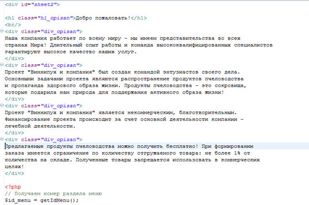Click the line starting 'странах Мира! Длительный опыт'
Image resolution: width=309 pixels, height=205 pixels.
pos(138,45)
